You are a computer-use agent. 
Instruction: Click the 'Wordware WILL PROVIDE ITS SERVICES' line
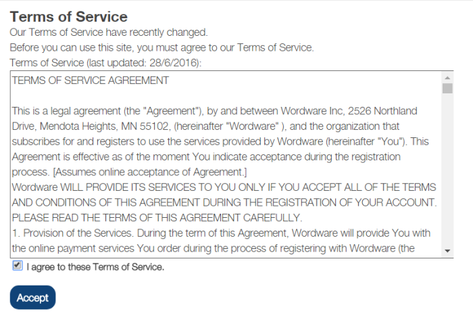[x=224, y=187]
